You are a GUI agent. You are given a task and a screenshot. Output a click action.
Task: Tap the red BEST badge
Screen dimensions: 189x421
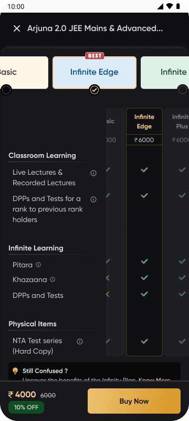pyautogui.click(x=94, y=56)
